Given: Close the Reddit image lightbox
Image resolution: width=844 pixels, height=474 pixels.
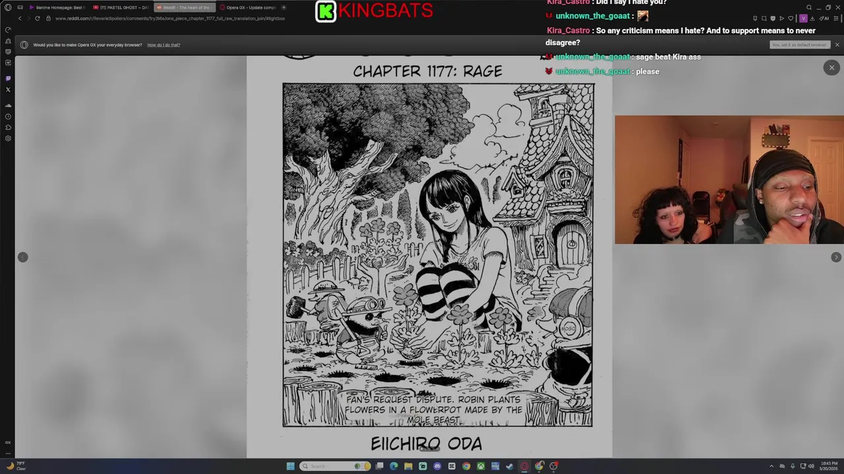Looking at the screenshot, I should [831, 67].
